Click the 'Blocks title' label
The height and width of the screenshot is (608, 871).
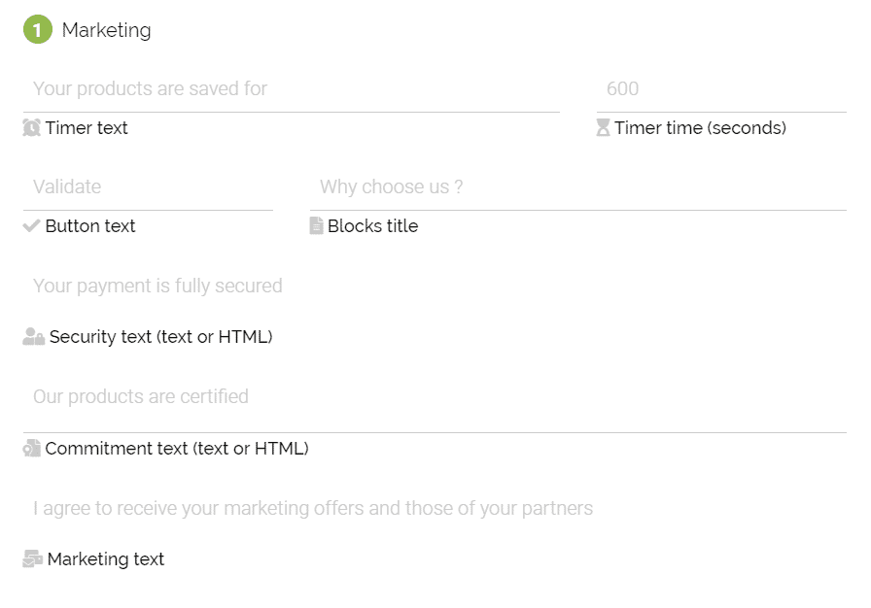coord(372,225)
